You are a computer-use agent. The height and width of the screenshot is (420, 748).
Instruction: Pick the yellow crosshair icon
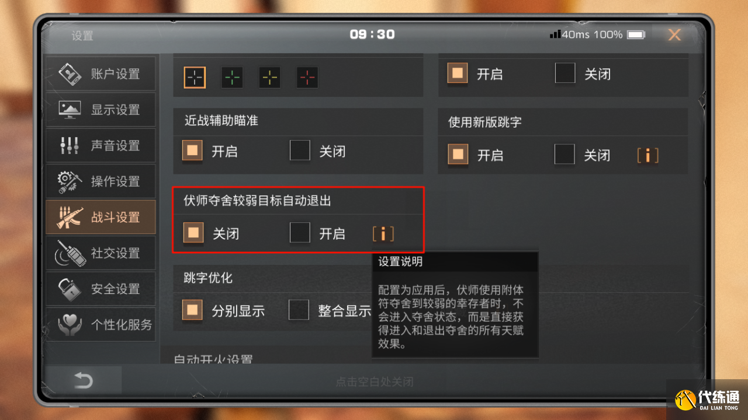(x=269, y=77)
